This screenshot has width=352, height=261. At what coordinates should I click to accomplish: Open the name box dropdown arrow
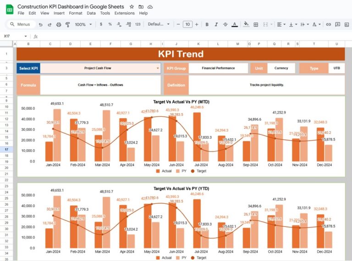[26, 36]
